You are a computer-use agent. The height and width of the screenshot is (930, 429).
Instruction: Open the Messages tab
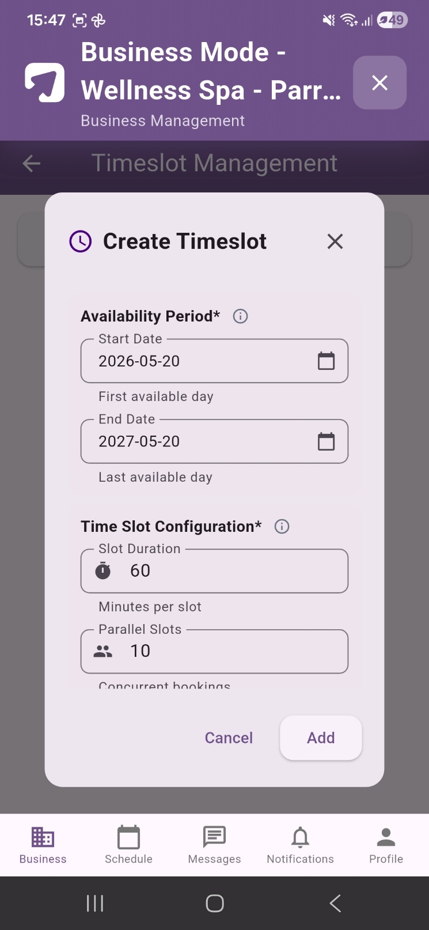214,845
